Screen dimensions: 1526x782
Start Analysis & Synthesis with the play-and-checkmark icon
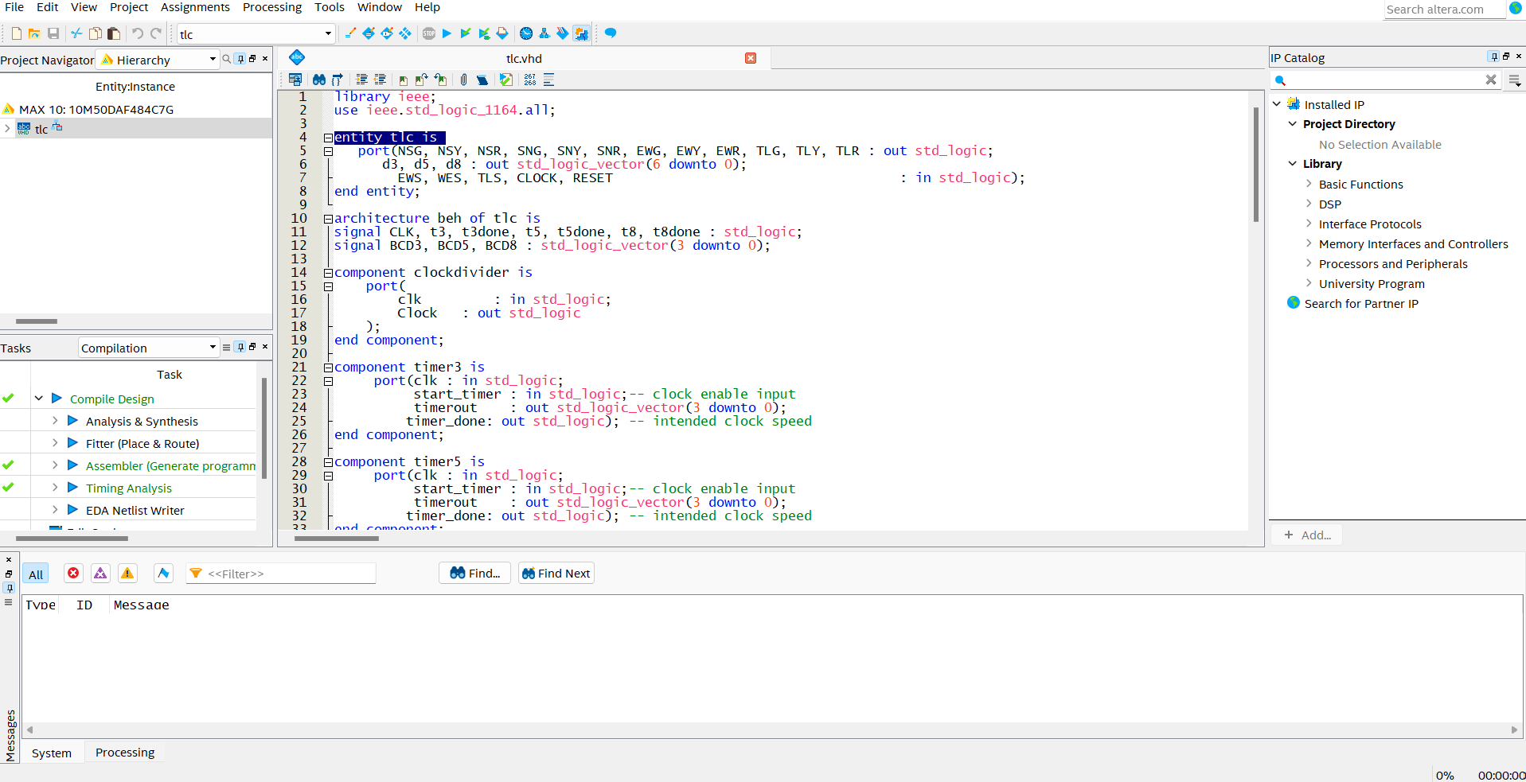pos(466,33)
